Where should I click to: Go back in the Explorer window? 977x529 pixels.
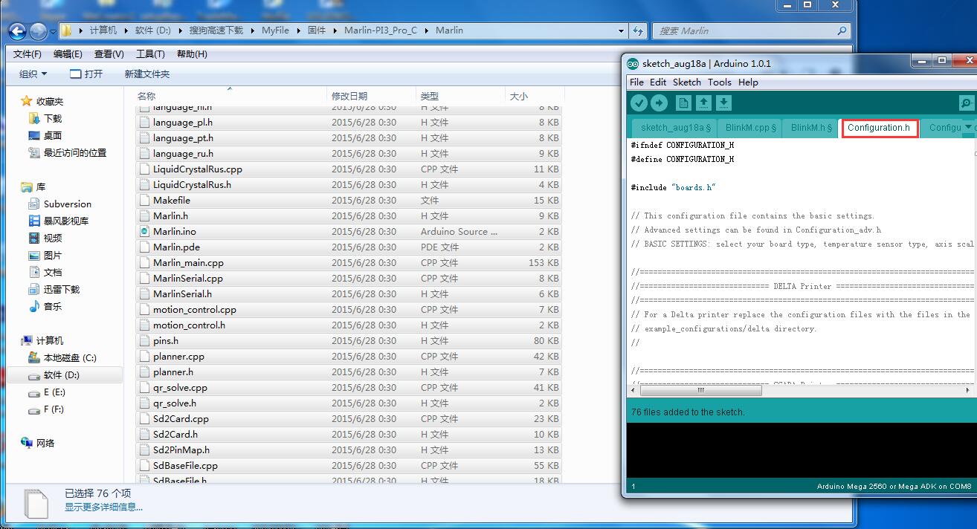[18, 30]
